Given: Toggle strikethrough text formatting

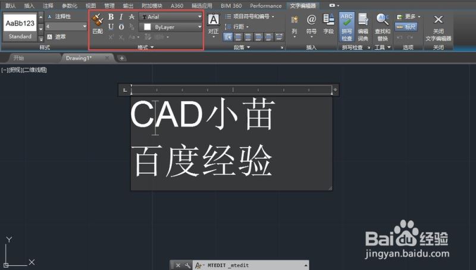Looking at the screenshot, I should click(131, 17).
